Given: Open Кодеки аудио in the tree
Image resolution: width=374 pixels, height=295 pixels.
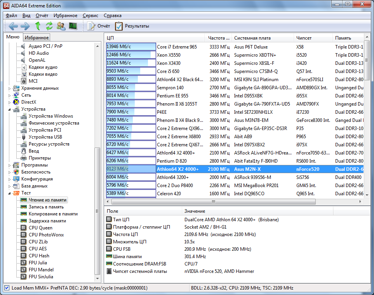Looking at the screenshot, I should (x=43, y=67).
